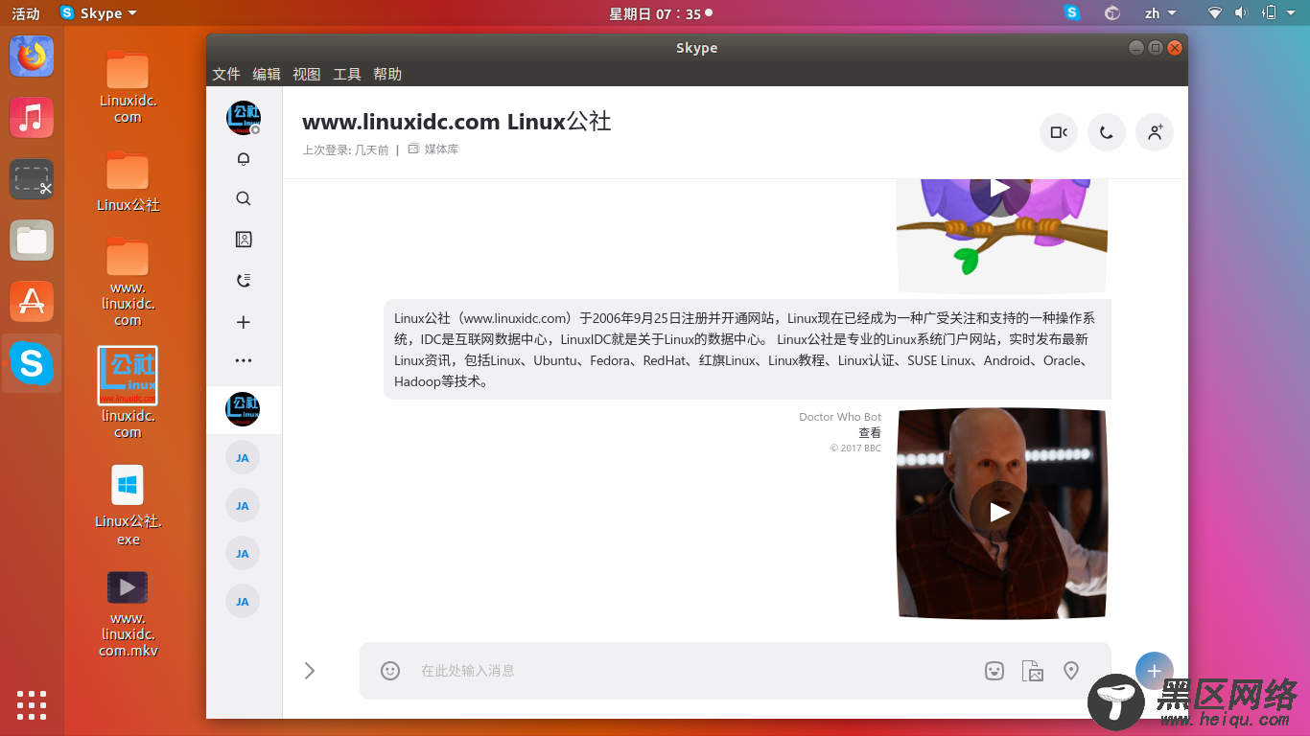Open the 编辑 menu
This screenshot has width=1310, height=736.
coord(267,74)
